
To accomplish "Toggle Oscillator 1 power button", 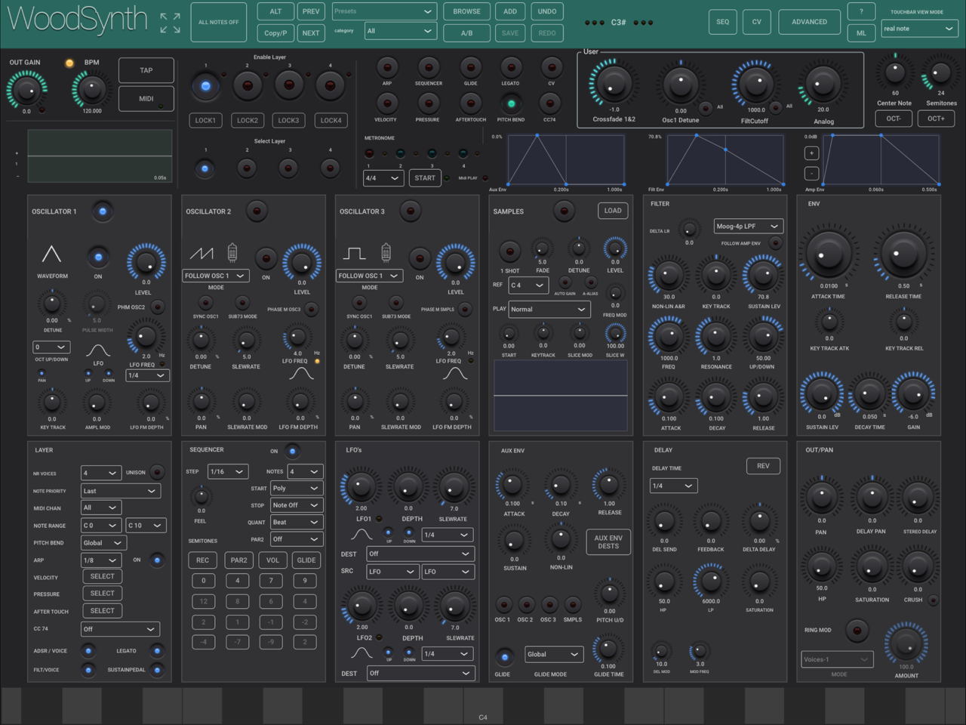I will point(103,211).
